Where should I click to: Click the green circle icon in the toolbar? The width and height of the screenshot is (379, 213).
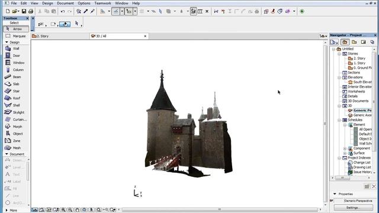[302, 11]
